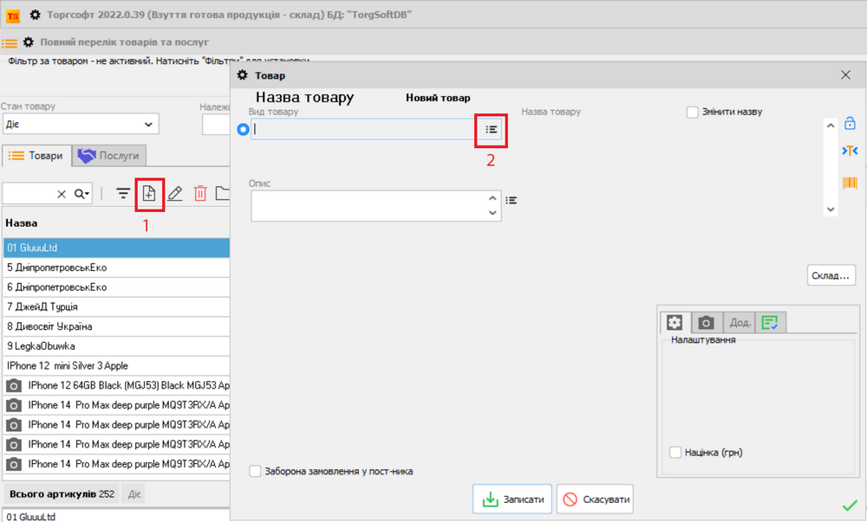Check Заборона замовлення у пост-ника
867x522 pixels.
[255, 471]
